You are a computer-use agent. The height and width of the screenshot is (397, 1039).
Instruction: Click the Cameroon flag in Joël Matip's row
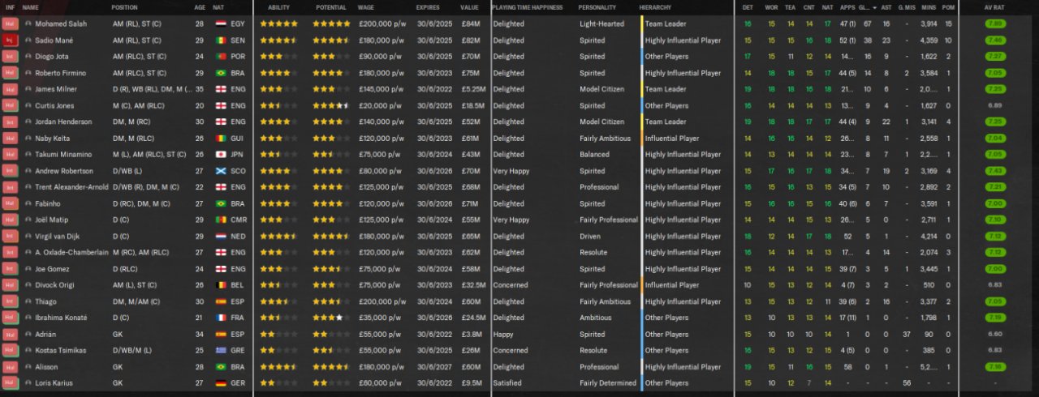(221, 220)
